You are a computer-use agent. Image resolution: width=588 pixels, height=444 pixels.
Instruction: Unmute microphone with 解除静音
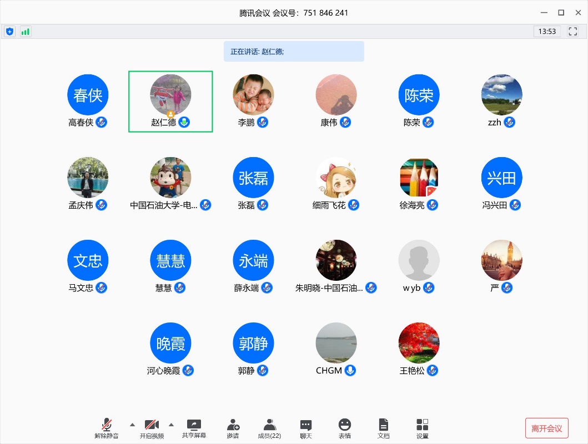(x=106, y=428)
